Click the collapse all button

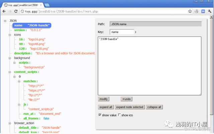pyautogui.click(x=154, y=107)
